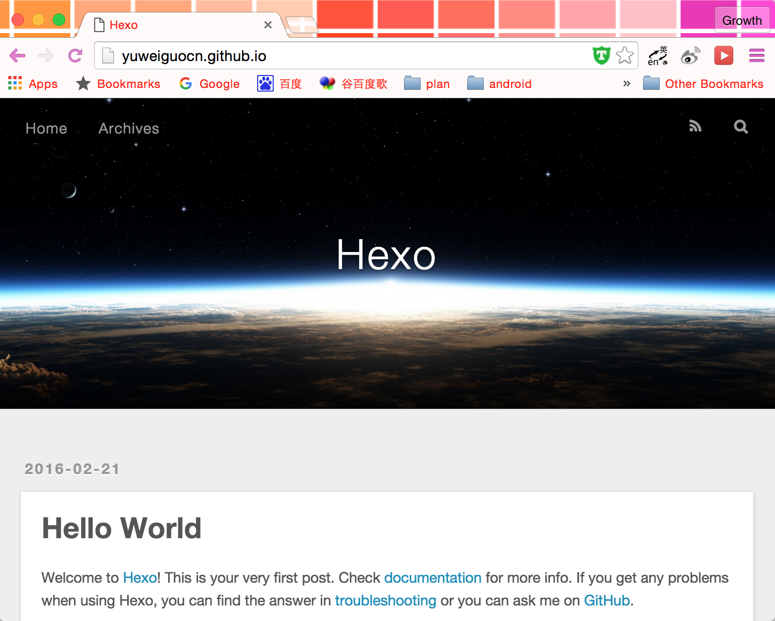The width and height of the screenshot is (775, 621).
Task: Click the browser back arrow
Action: [x=17, y=55]
